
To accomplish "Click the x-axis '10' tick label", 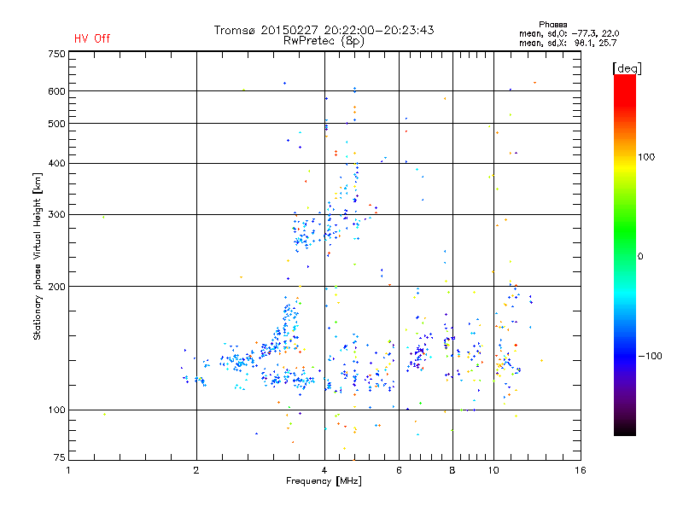I will [493, 470].
